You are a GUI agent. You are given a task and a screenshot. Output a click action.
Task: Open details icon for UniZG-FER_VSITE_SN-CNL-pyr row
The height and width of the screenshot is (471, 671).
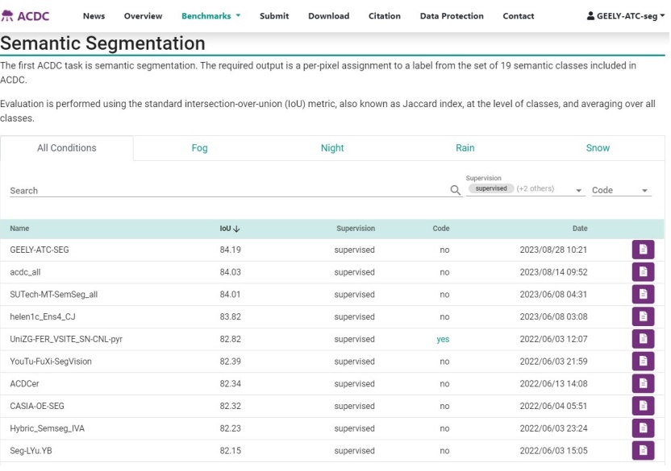point(643,338)
